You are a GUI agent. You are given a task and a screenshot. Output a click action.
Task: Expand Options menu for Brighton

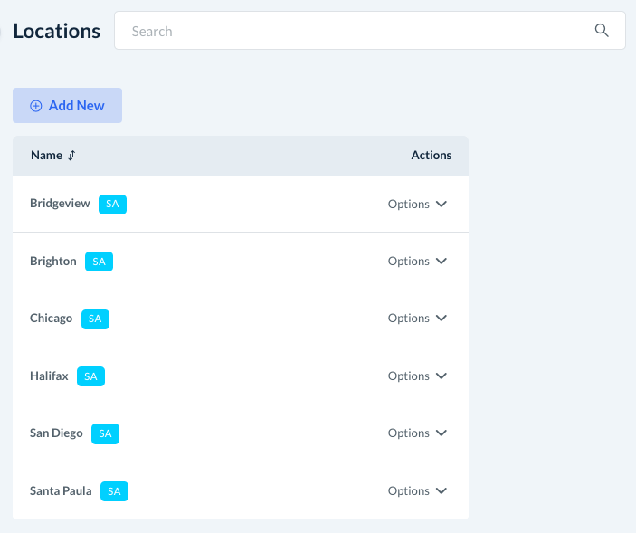[x=417, y=262]
